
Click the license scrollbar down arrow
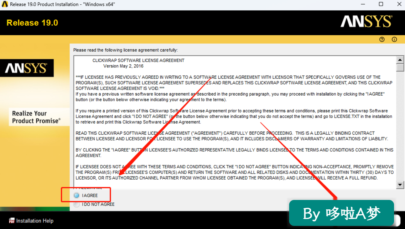click(x=400, y=185)
